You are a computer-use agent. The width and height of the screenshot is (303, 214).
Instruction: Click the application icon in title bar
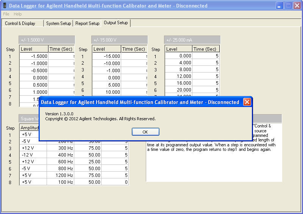pos(5,6)
